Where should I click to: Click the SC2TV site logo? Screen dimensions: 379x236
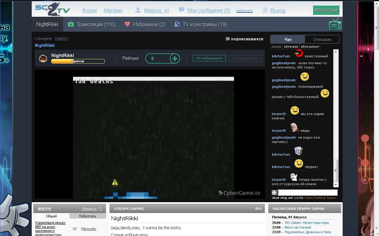point(52,9)
